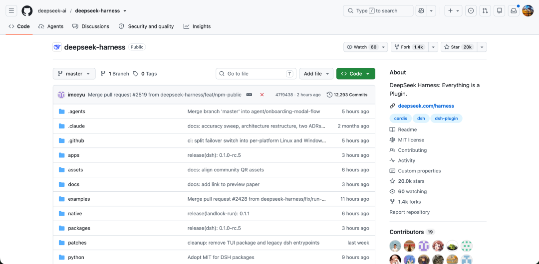Screen dimensions: 539x264
Task: Open the hamburger navigation menu
Action: click(x=11, y=10)
